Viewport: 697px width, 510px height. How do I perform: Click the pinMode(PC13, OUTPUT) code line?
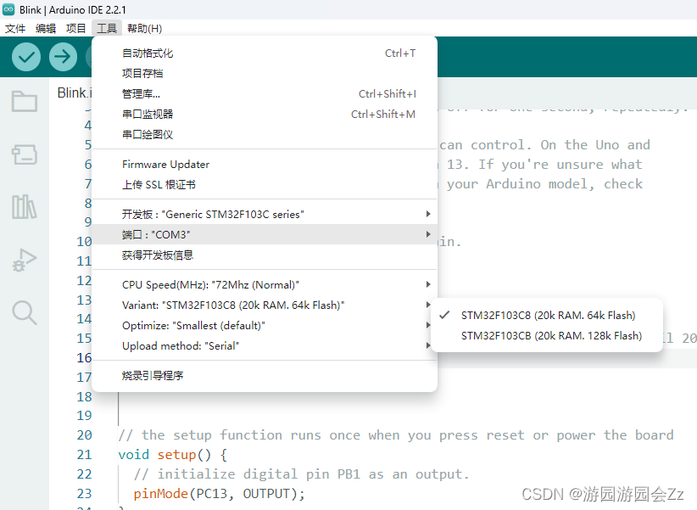click(x=219, y=494)
